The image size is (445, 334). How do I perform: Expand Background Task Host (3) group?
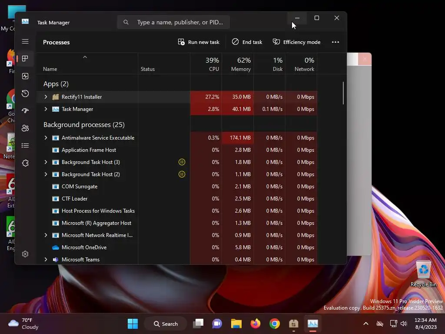point(46,162)
